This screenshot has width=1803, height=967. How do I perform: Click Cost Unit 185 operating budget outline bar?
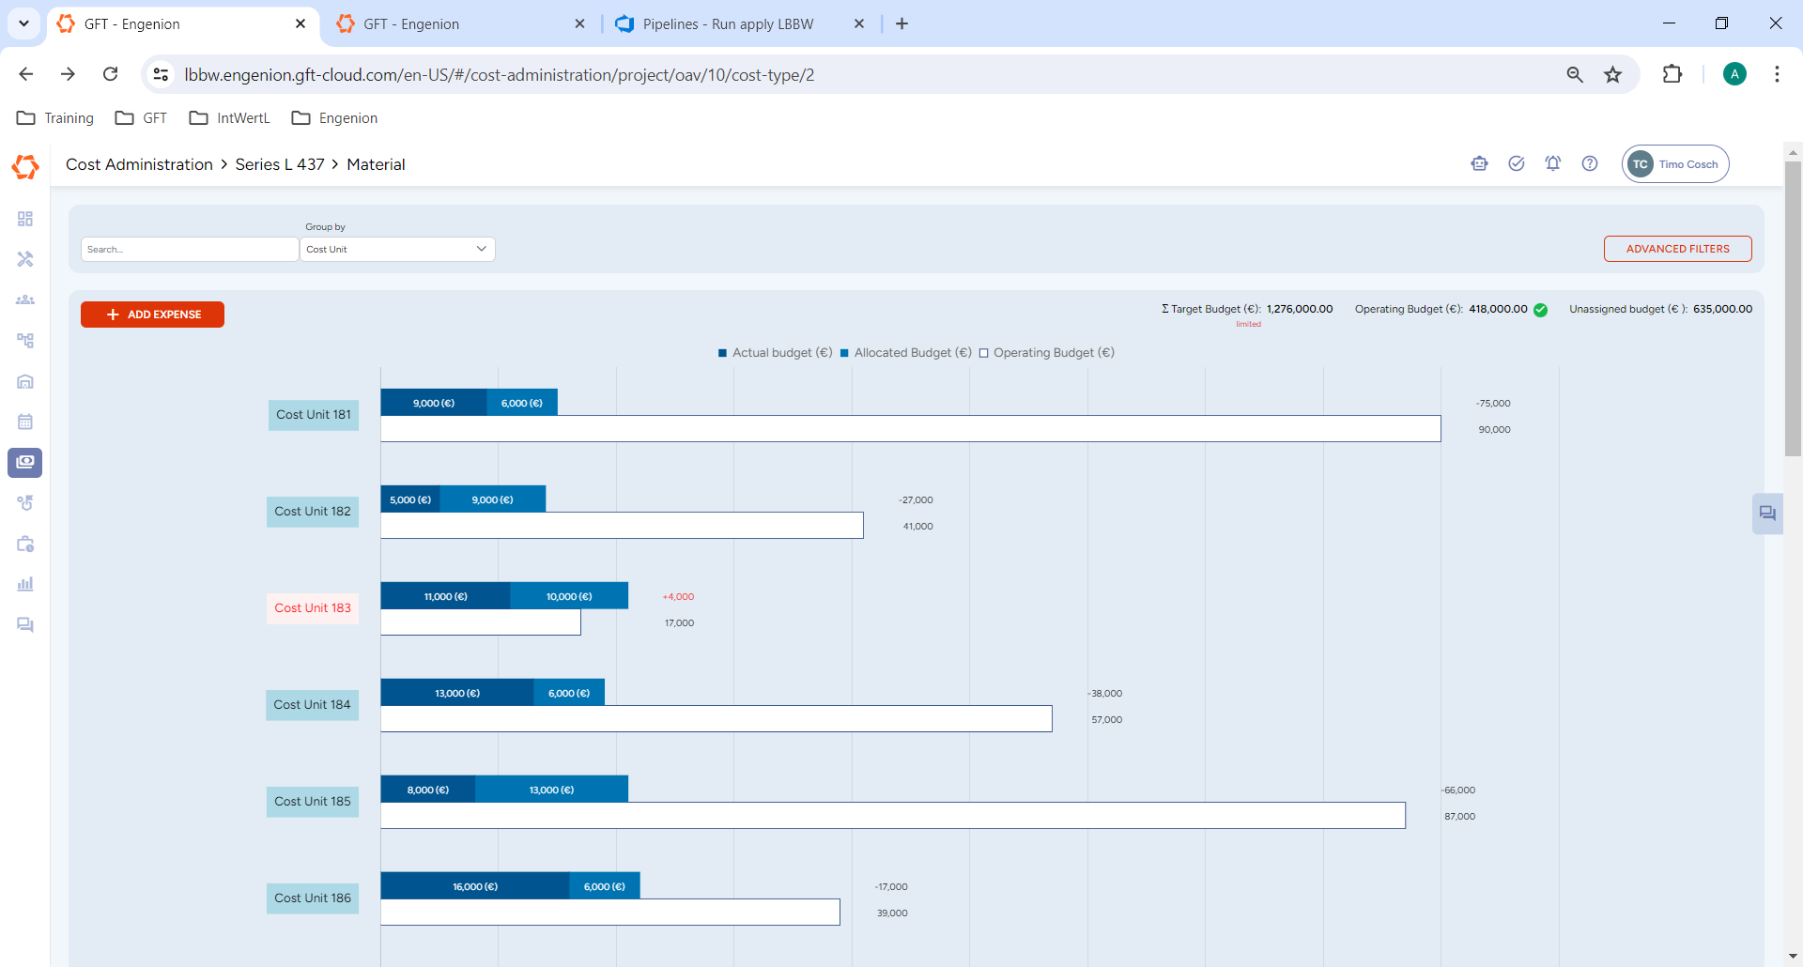click(893, 815)
